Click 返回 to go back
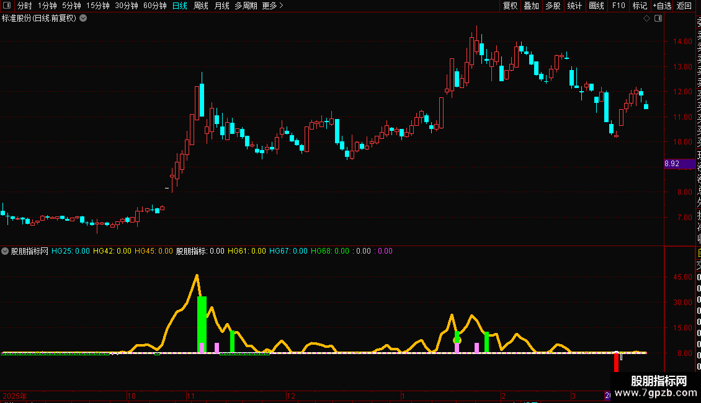This screenshot has height=403, width=701. (684, 6)
